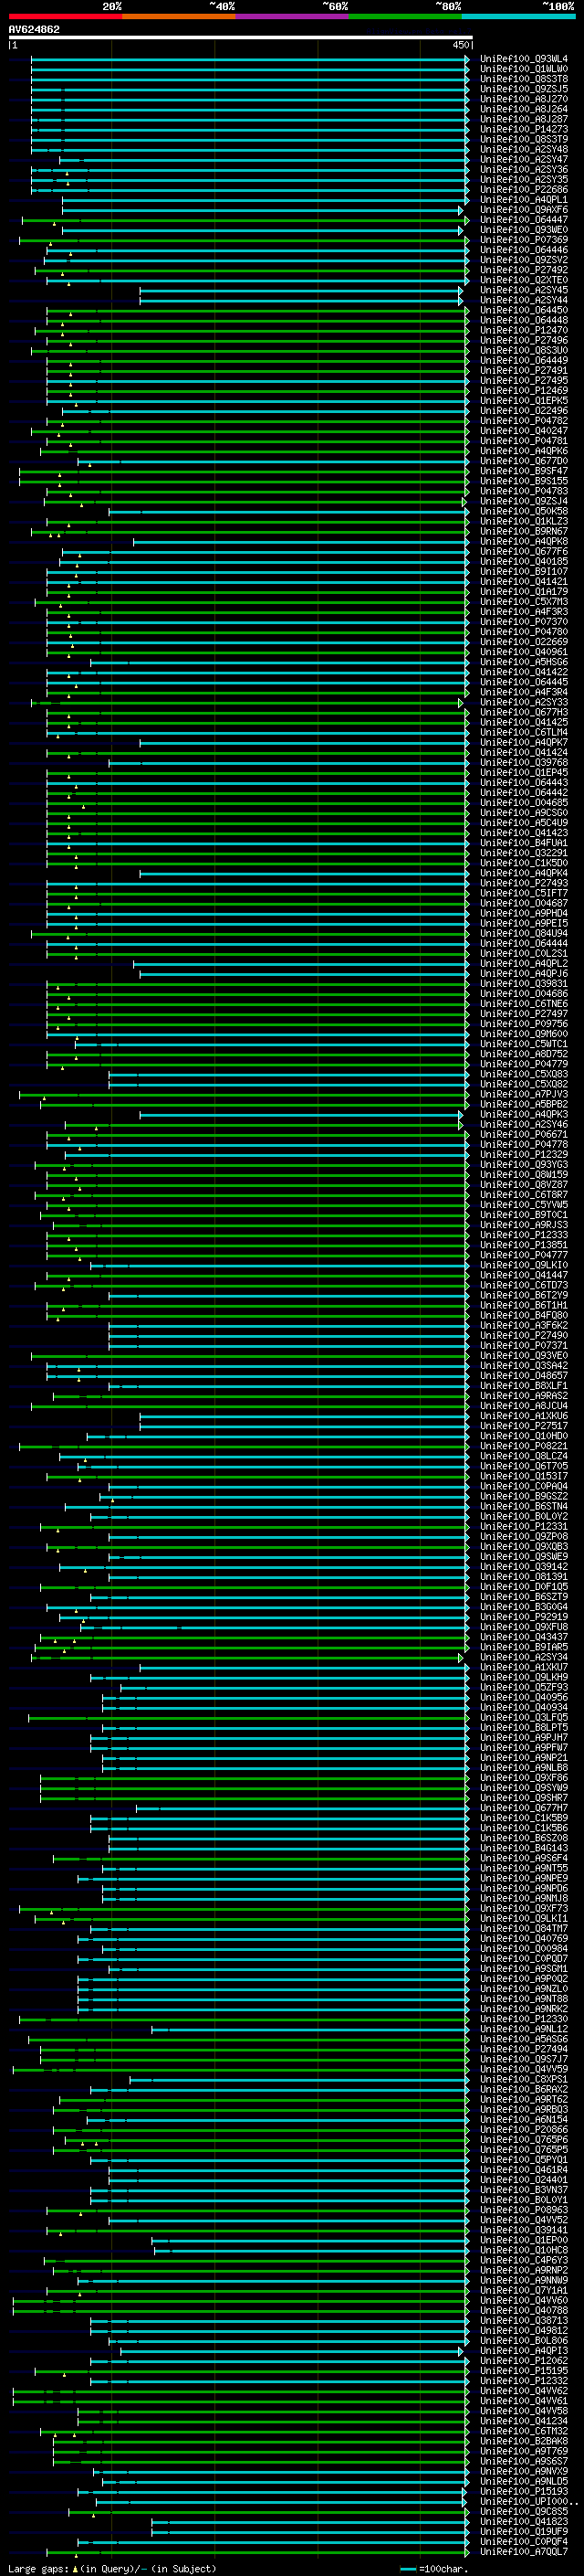Click the green ~80% identity legend segment
Screen dimensions: 584x2576
pyautogui.click(x=405, y=16)
